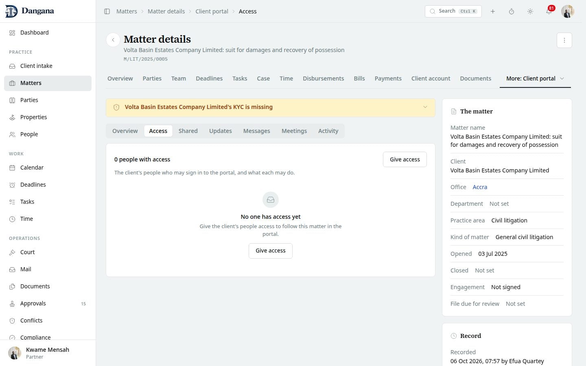Select the Meetings portal sub-tab
586x366 pixels.
click(294, 131)
